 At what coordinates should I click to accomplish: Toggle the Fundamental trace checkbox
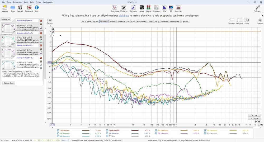pos(58,130)
